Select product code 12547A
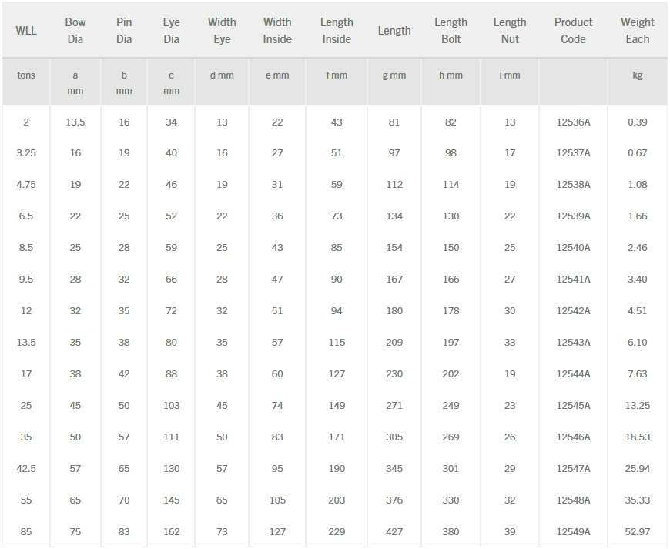 pos(573,469)
